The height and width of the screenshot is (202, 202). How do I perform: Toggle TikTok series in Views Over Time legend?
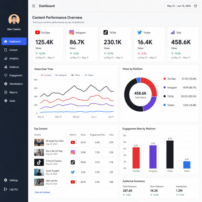(76, 75)
